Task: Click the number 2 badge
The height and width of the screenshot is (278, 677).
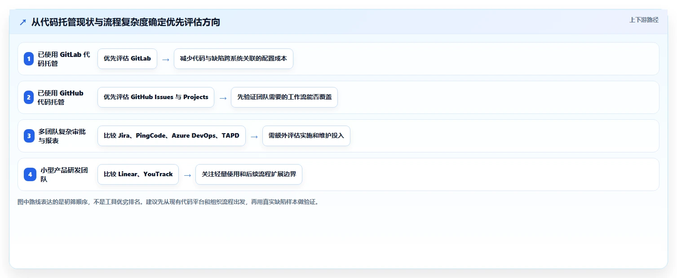Action: coord(29,97)
